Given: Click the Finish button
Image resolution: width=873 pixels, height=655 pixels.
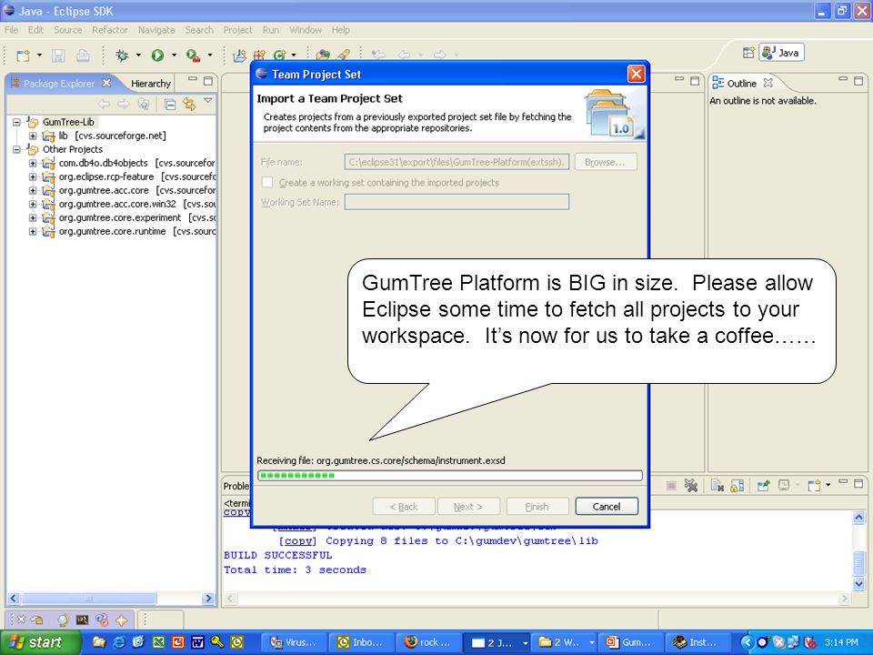Looking at the screenshot, I should [x=537, y=507].
